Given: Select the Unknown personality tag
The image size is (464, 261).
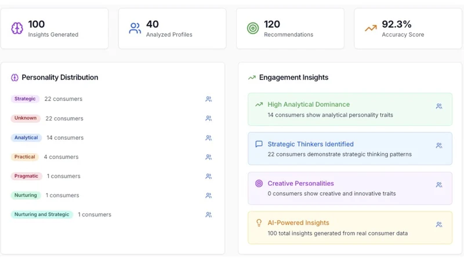Looking at the screenshot, I should pyautogui.click(x=26, y=118).
